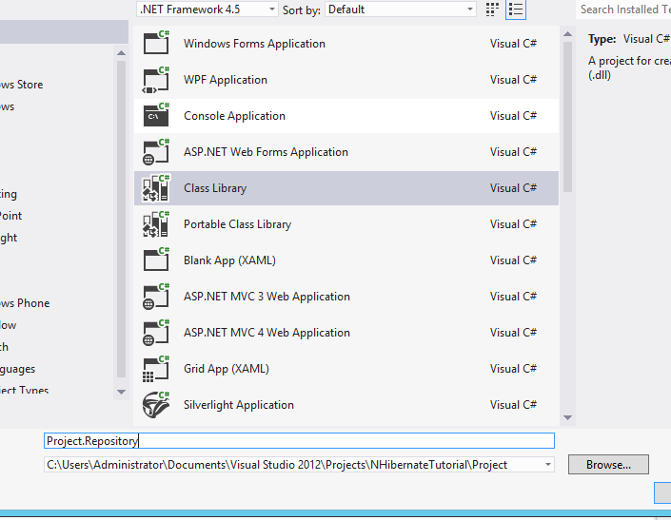Click the WPF Application template icon

tap(156, 80)
